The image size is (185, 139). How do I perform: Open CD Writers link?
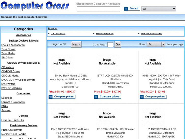[x=8, y=67]
